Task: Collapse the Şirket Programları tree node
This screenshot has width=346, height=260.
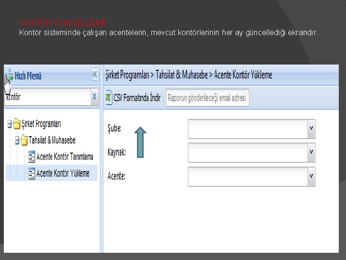Action: (10, 124)
